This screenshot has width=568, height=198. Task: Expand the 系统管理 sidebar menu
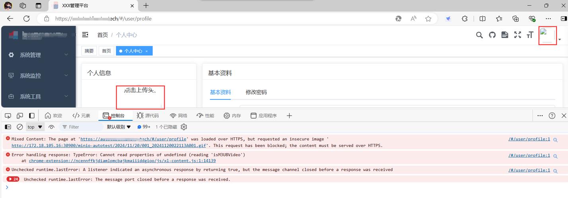38,55
